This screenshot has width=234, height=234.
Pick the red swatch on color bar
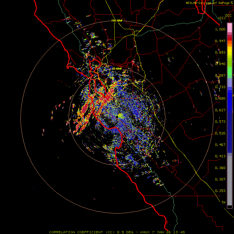tap(230, 39)
